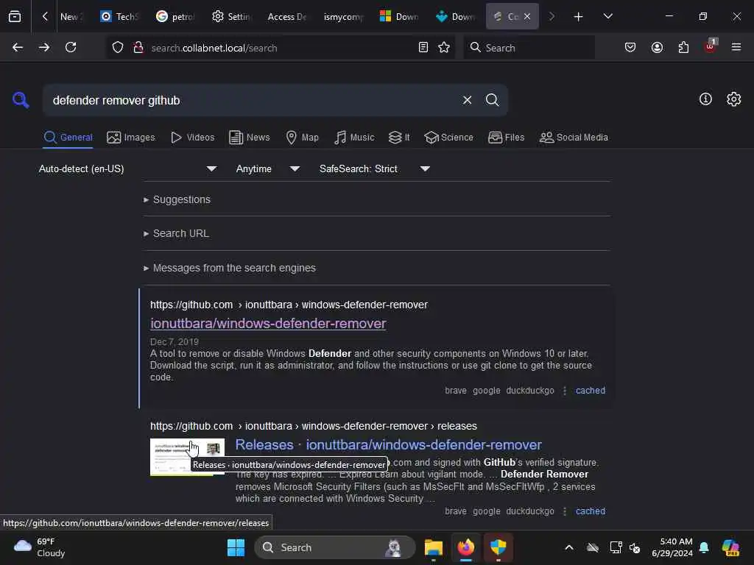Open cached link of Releases result

590,511
